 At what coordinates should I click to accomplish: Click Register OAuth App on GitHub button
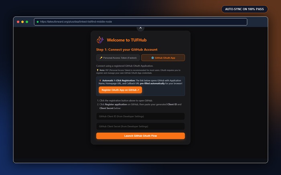pyautogui.click(x=120, y=90)
